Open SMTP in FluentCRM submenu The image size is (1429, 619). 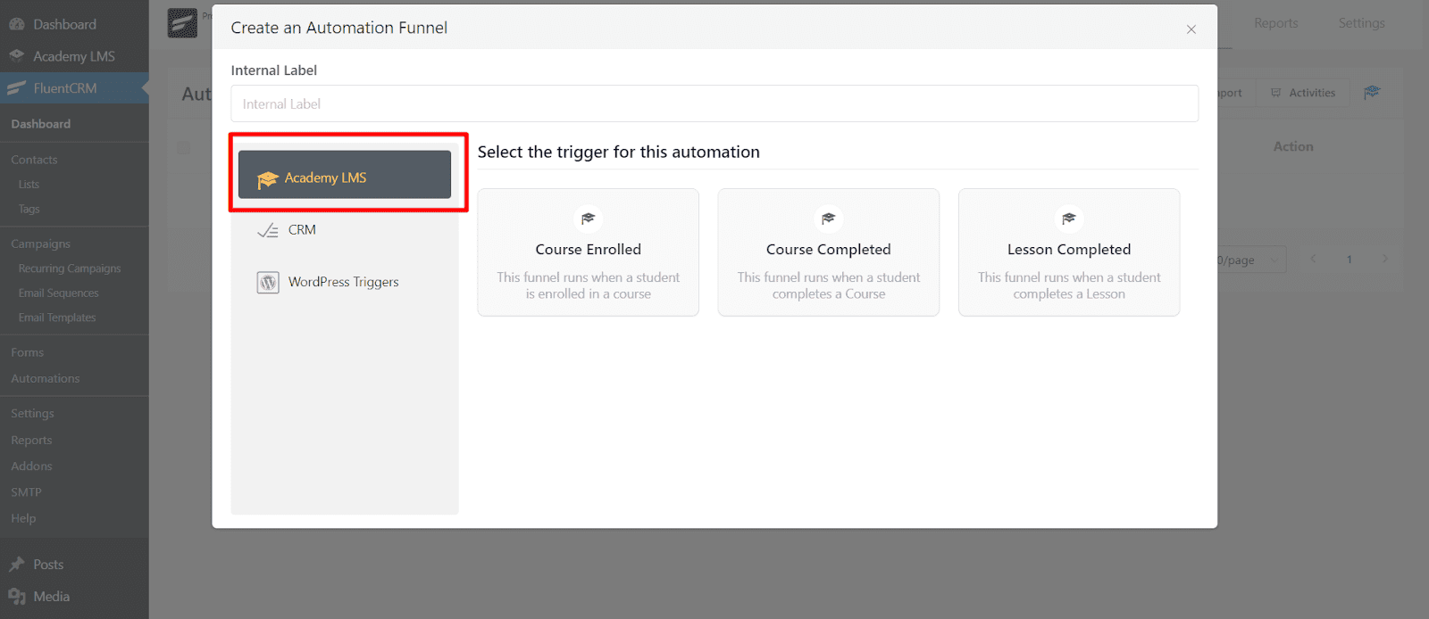tap(27, 492)
